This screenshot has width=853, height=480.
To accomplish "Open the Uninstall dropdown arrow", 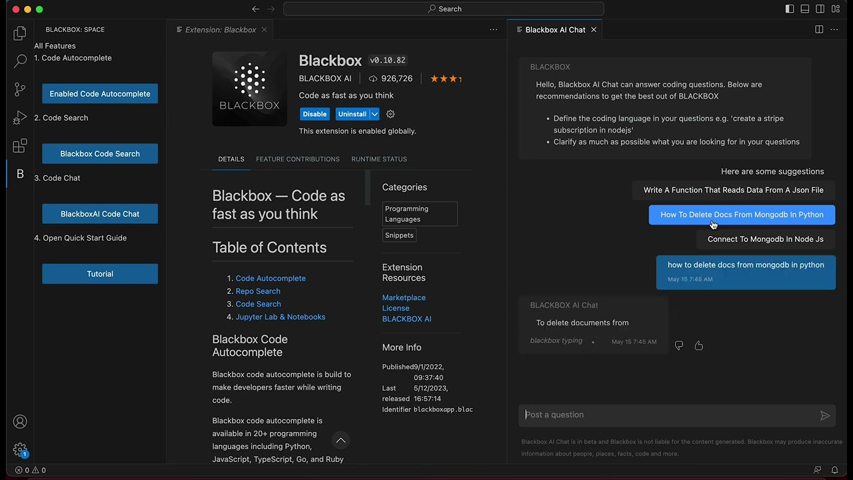I will click(373, 113).
